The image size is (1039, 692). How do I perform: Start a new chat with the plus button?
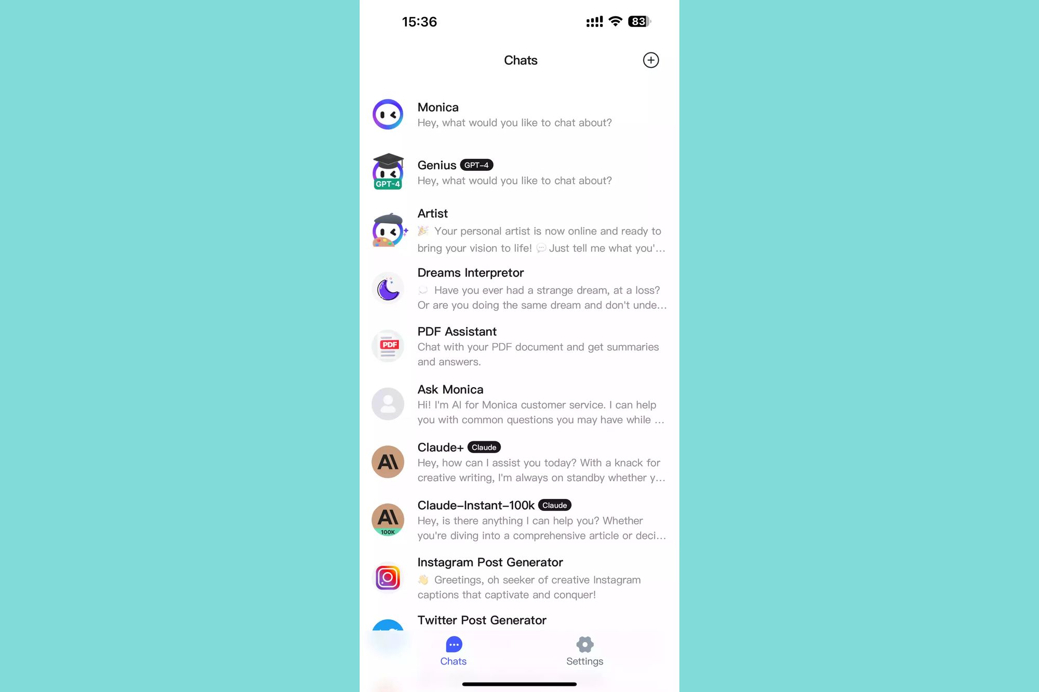point(650,60)
